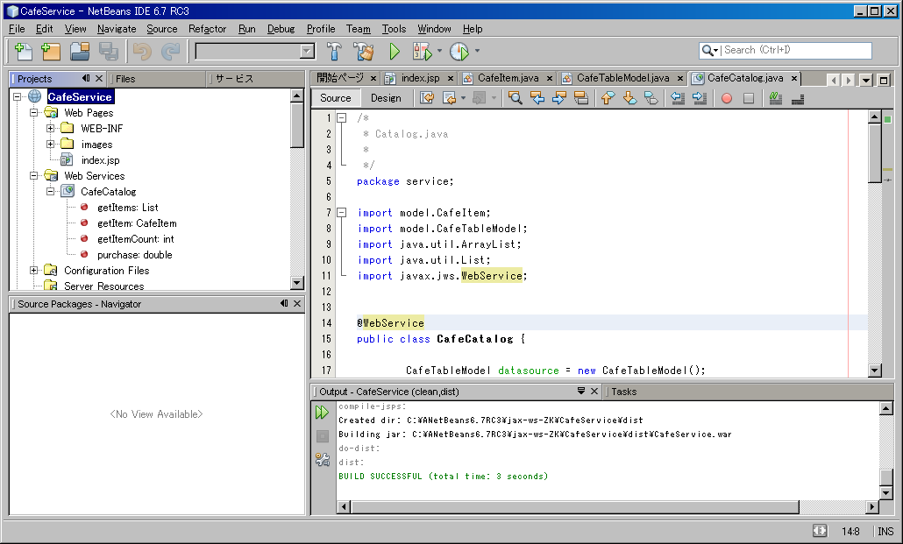Collapse the Web Pages folder node
903x544 pixels.
click(33, 112)
